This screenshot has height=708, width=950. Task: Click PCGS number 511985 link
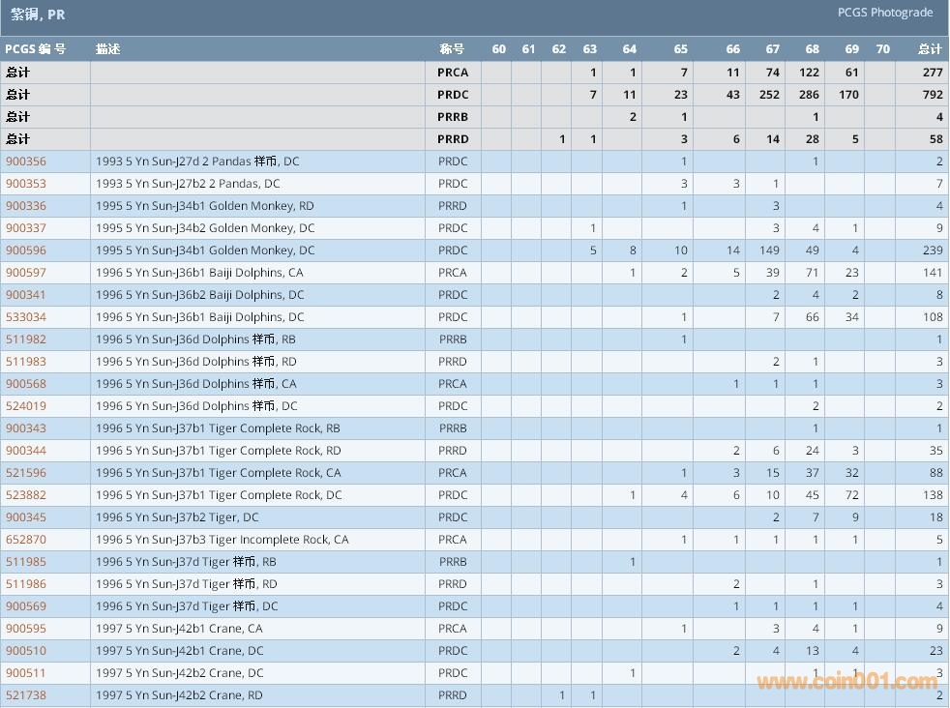coord(26,562)
